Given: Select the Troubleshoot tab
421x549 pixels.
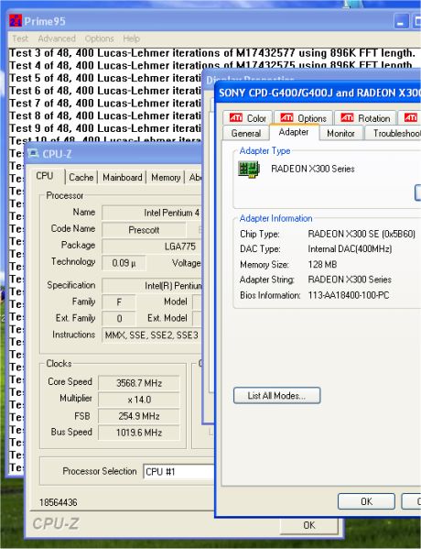Looking at the screenshot, I should click(393, 134).
